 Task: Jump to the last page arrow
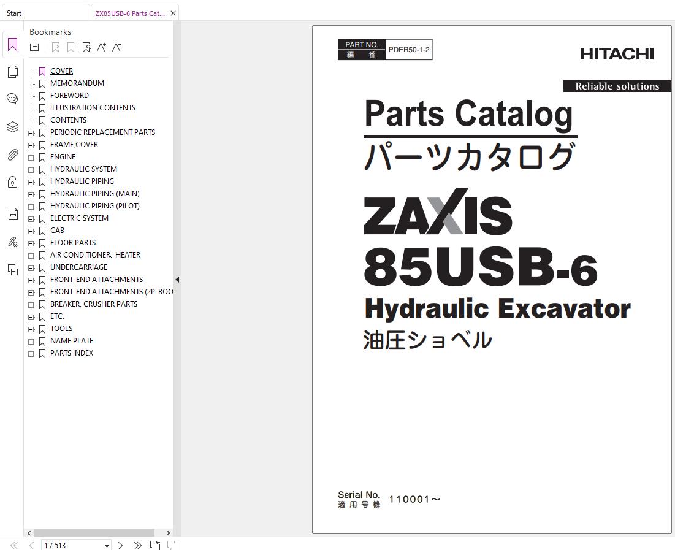pyautogui.click(x=137, y=545)
